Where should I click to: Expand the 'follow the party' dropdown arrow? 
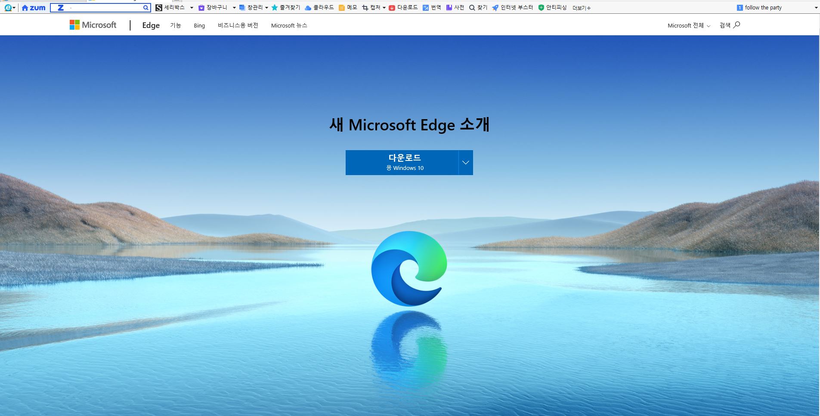tap(816, 8)
